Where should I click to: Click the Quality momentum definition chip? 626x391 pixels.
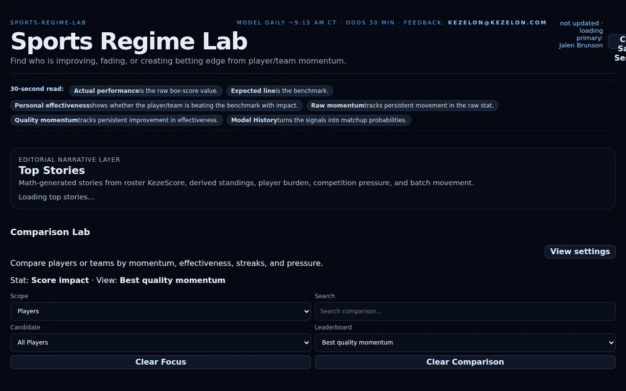116,120
